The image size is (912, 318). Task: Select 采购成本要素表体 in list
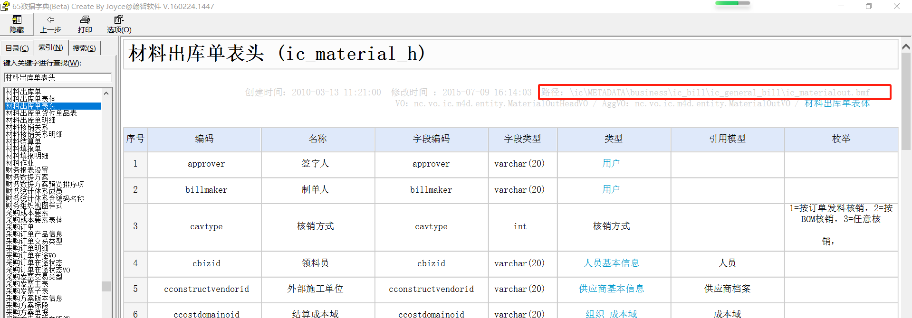coord(34,220)
